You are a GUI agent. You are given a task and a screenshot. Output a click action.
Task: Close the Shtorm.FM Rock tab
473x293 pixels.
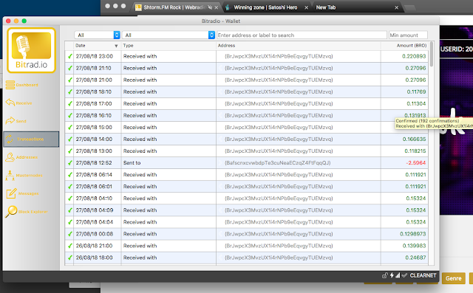point(217,7)
